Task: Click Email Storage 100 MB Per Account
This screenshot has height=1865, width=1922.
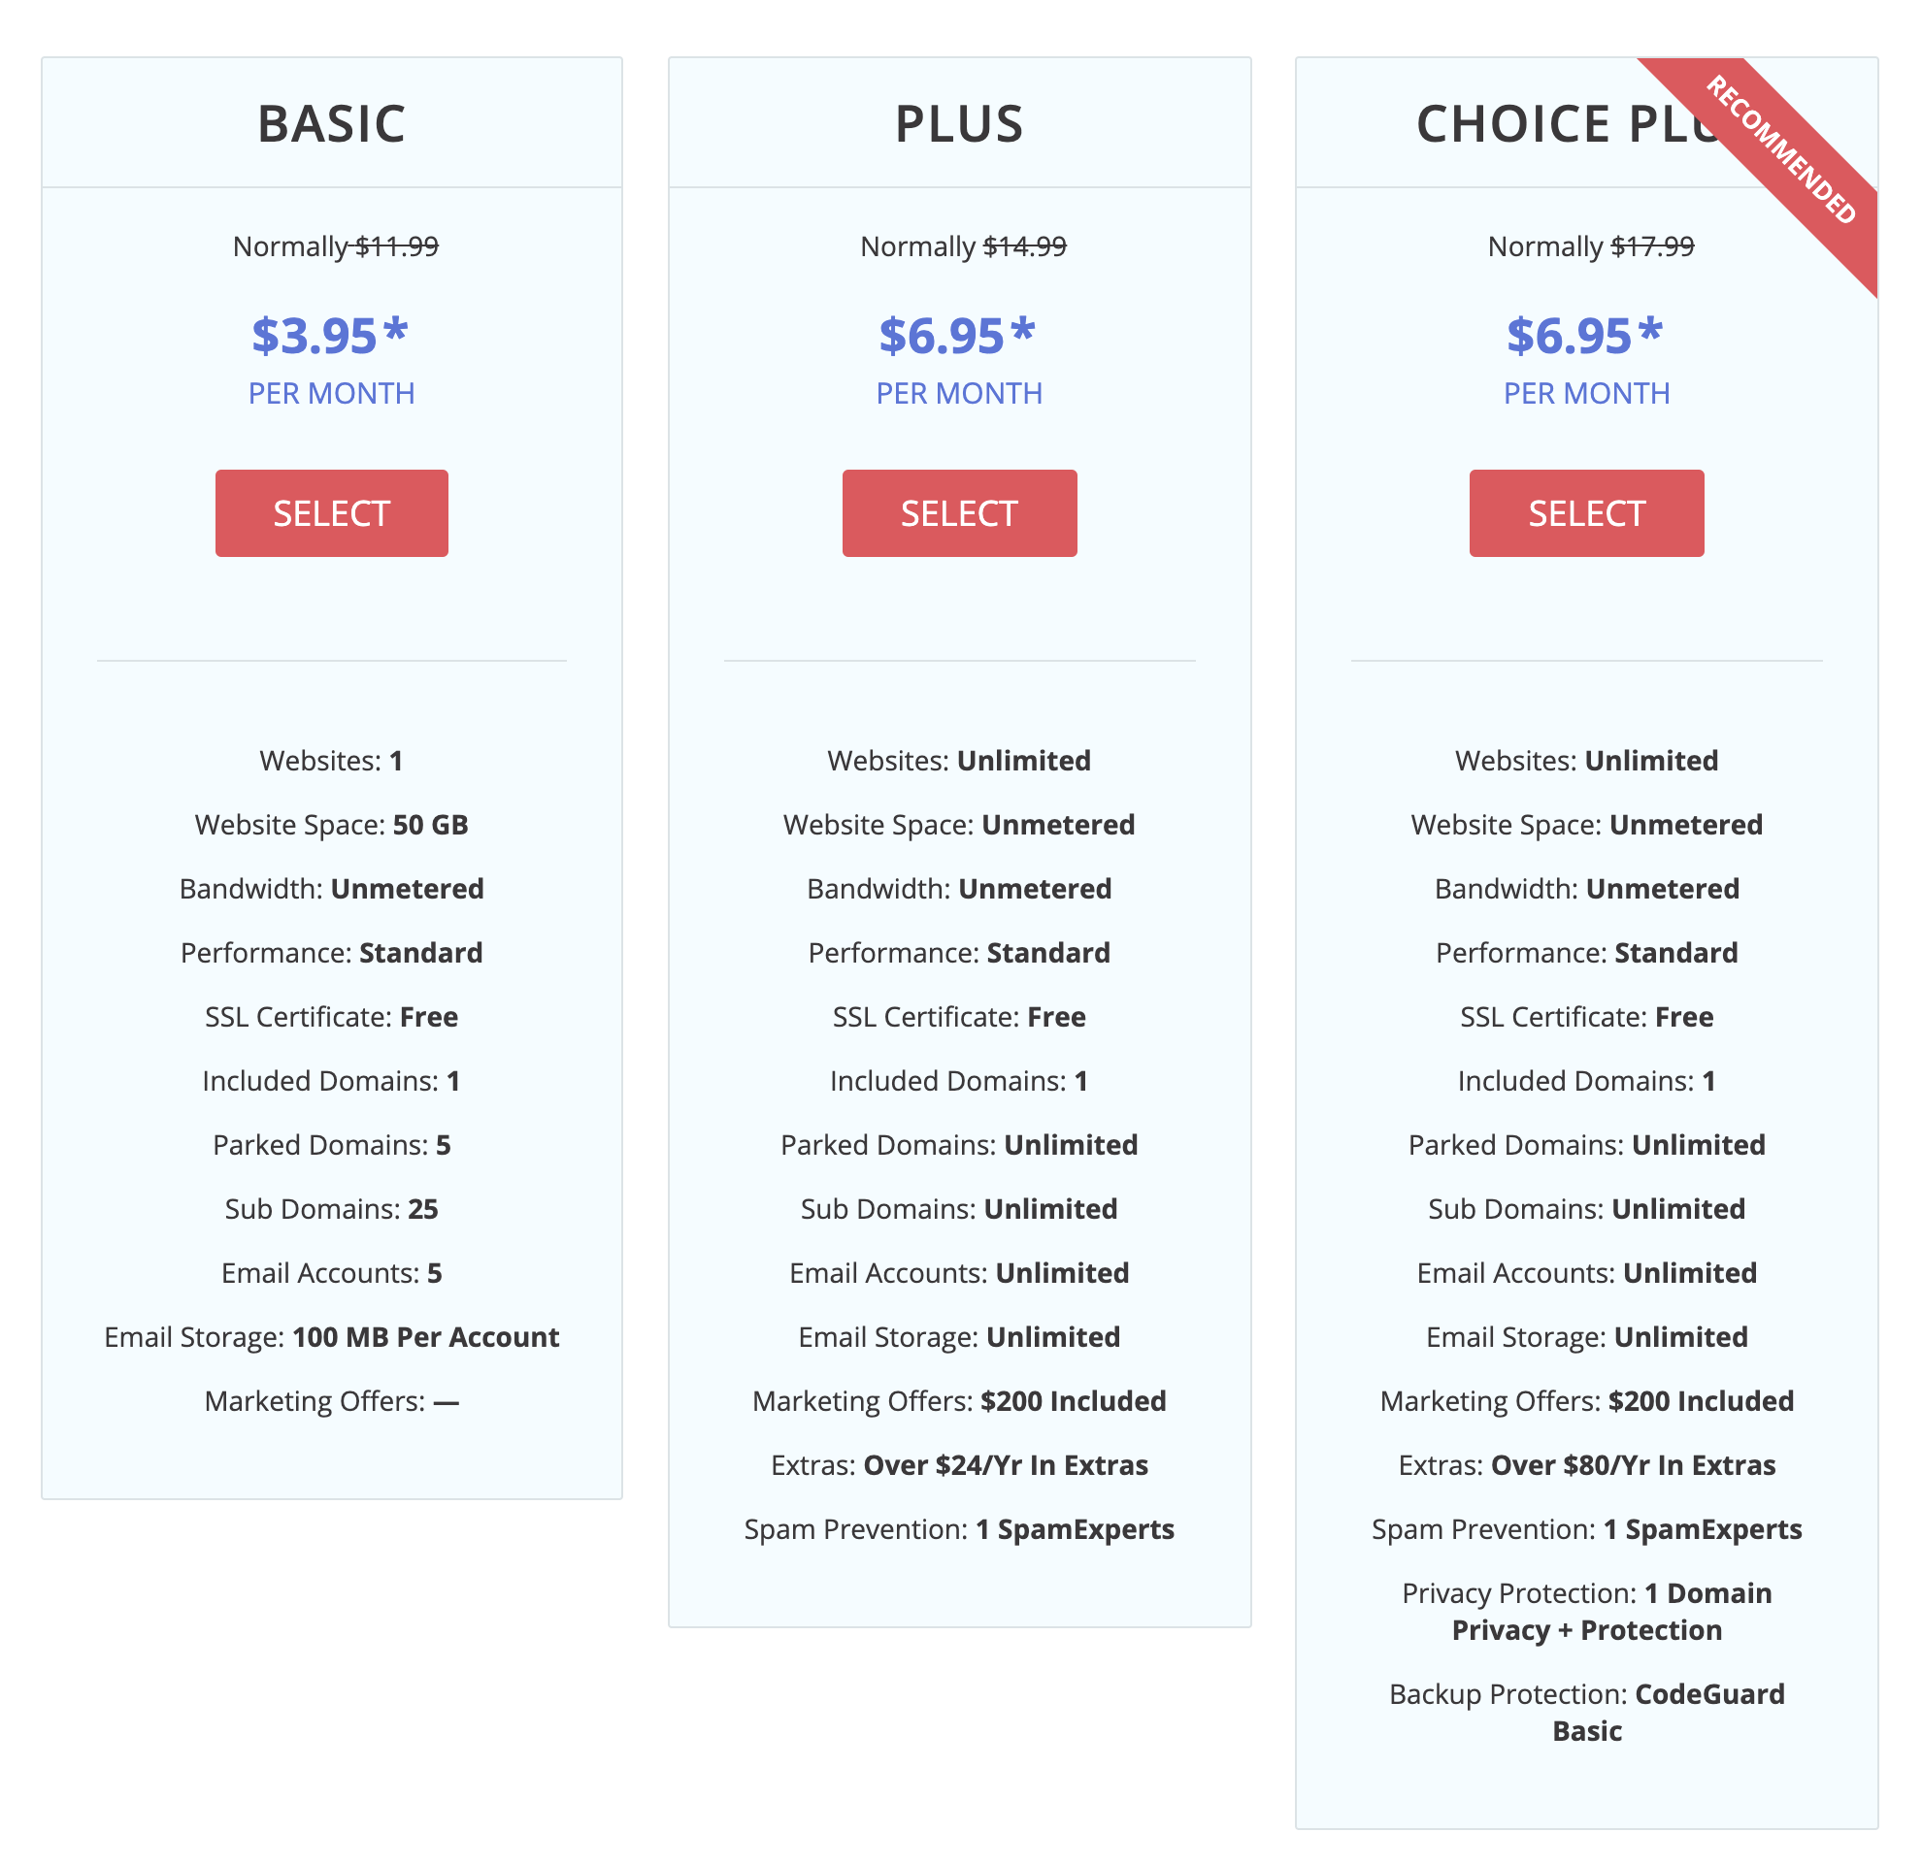Action: pyautogui.click(x=331, y=1337)
